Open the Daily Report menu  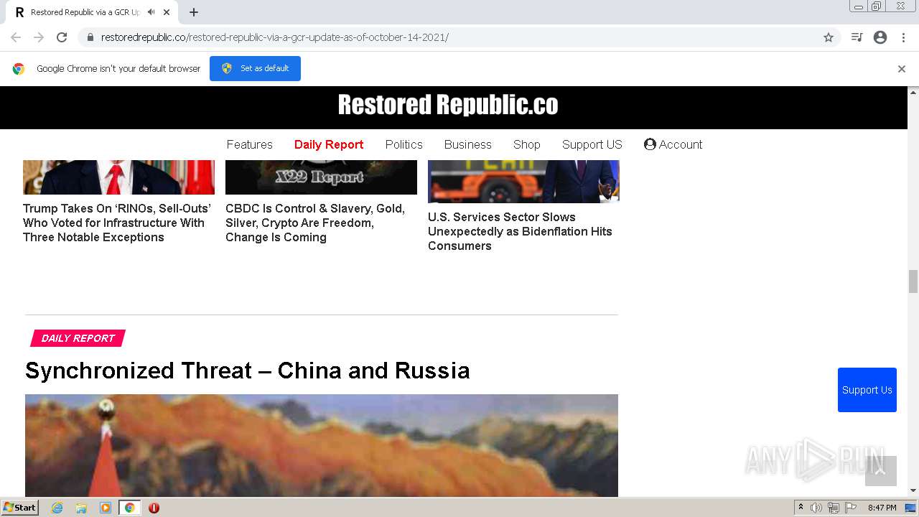point(329,144)
